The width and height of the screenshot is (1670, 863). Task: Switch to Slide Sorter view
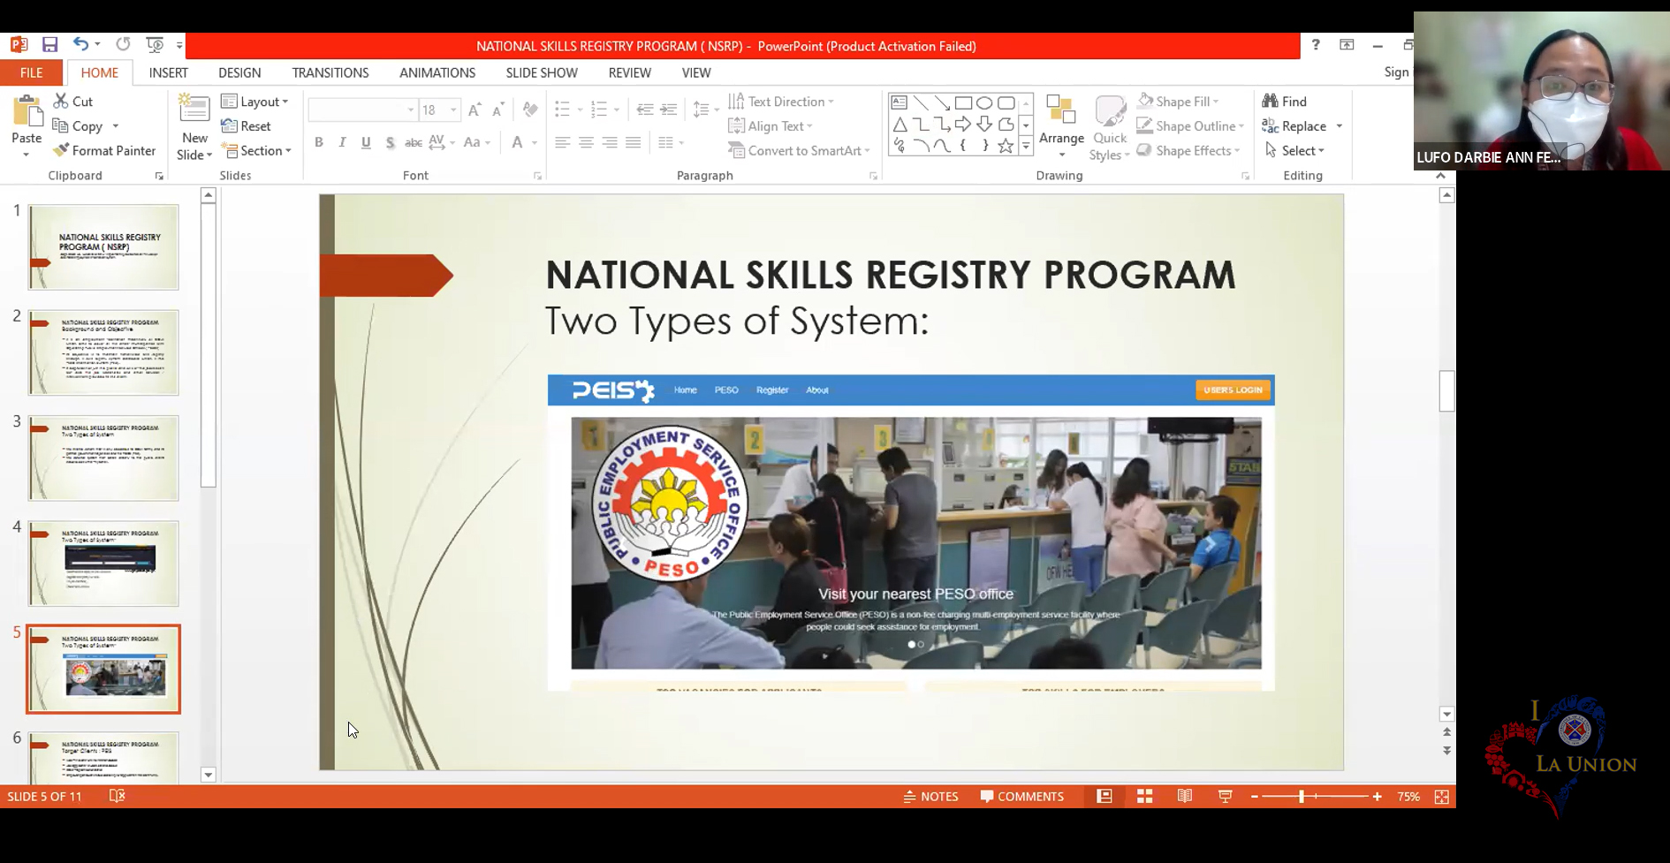[1144, 797]
